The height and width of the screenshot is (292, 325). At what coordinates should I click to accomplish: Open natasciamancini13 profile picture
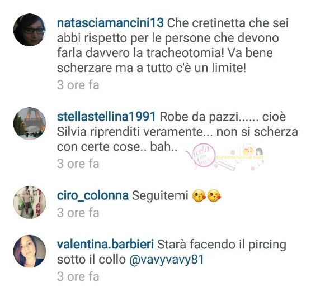[x=30, y=30]
